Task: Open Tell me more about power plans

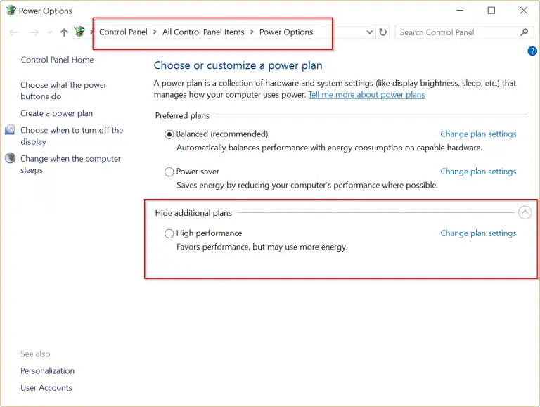Action: pos(366,95)
